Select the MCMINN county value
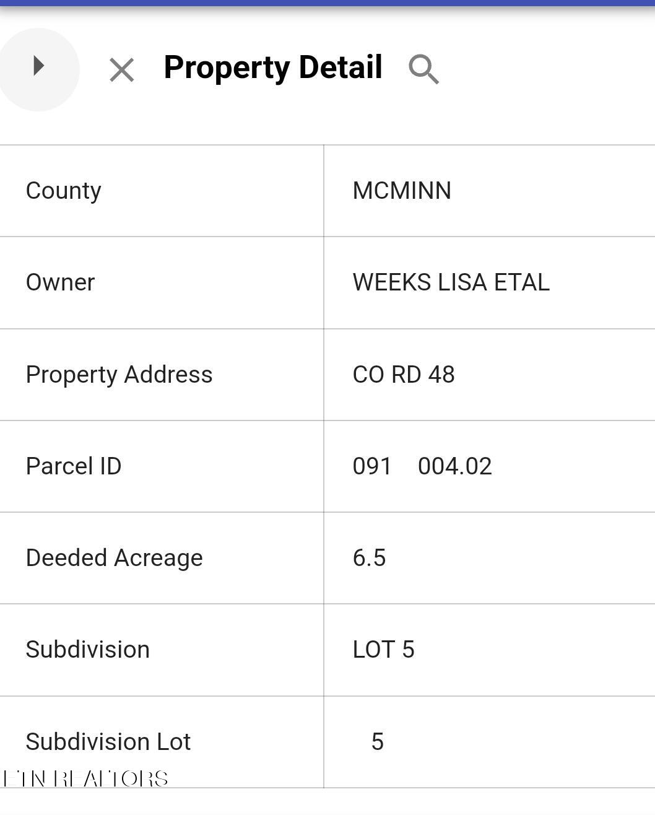This screenshot has width=655, height=815. tap(402, 191)
